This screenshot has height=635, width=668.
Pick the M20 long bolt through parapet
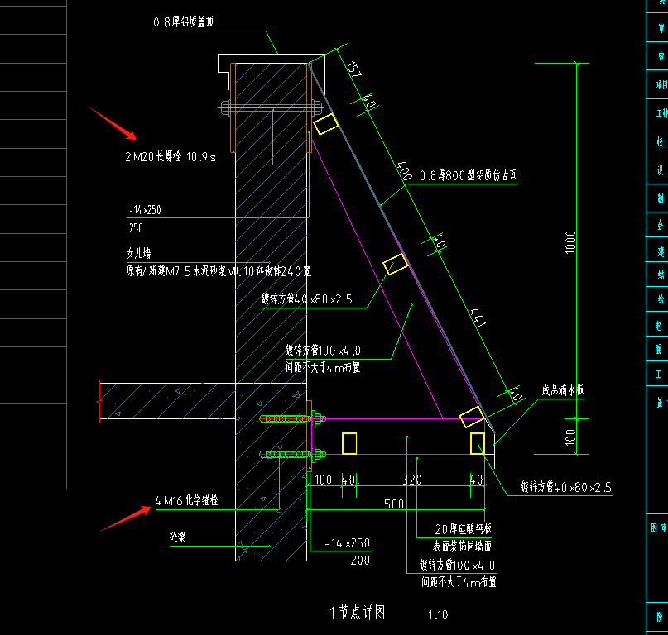click(x=271, y=107)
